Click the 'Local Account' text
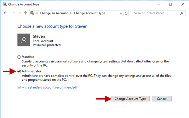189x118 pixels. [x=43, y=41]
